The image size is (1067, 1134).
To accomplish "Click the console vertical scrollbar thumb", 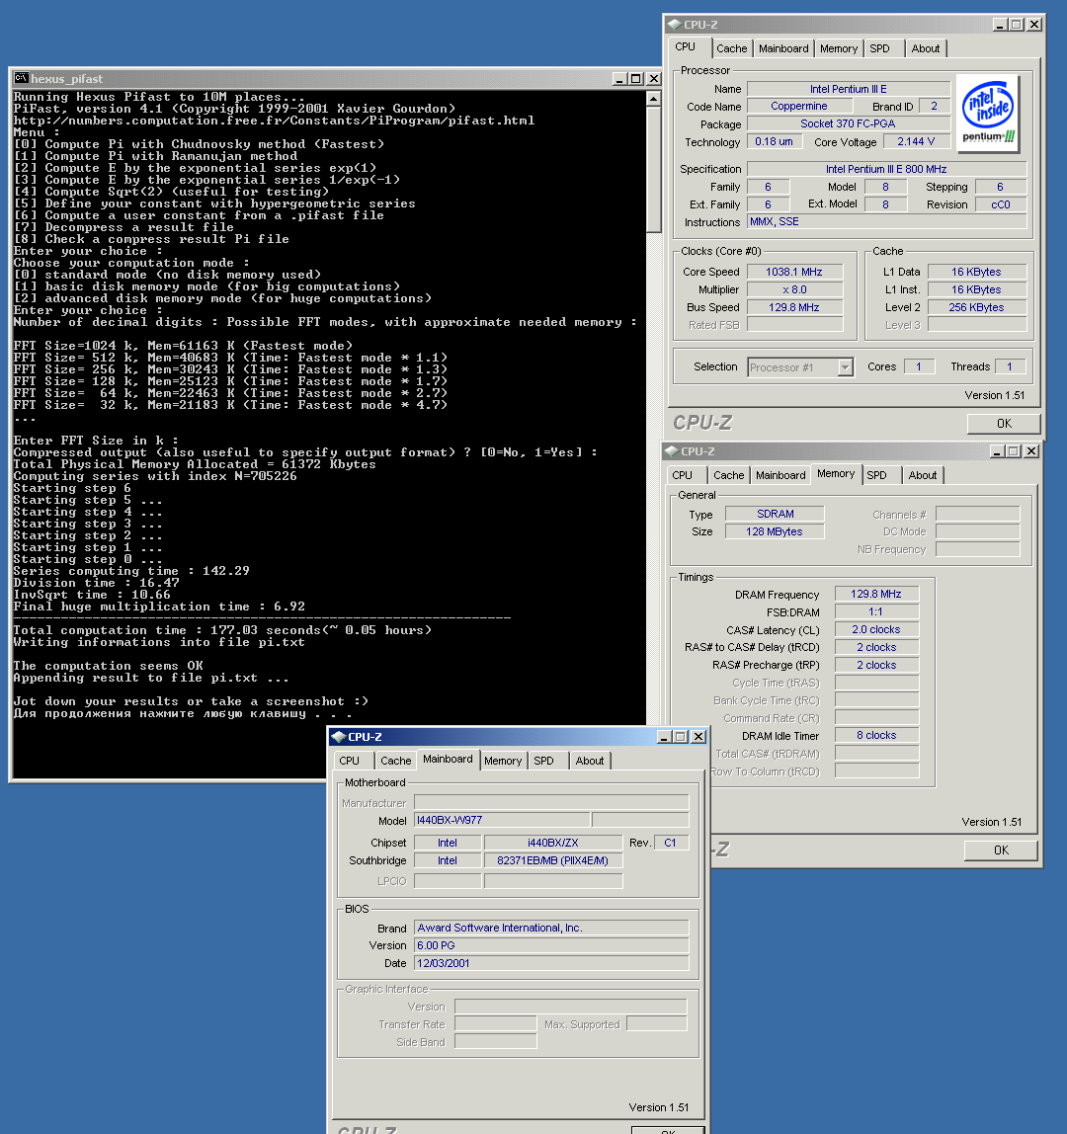I will [x=653, y=169].
